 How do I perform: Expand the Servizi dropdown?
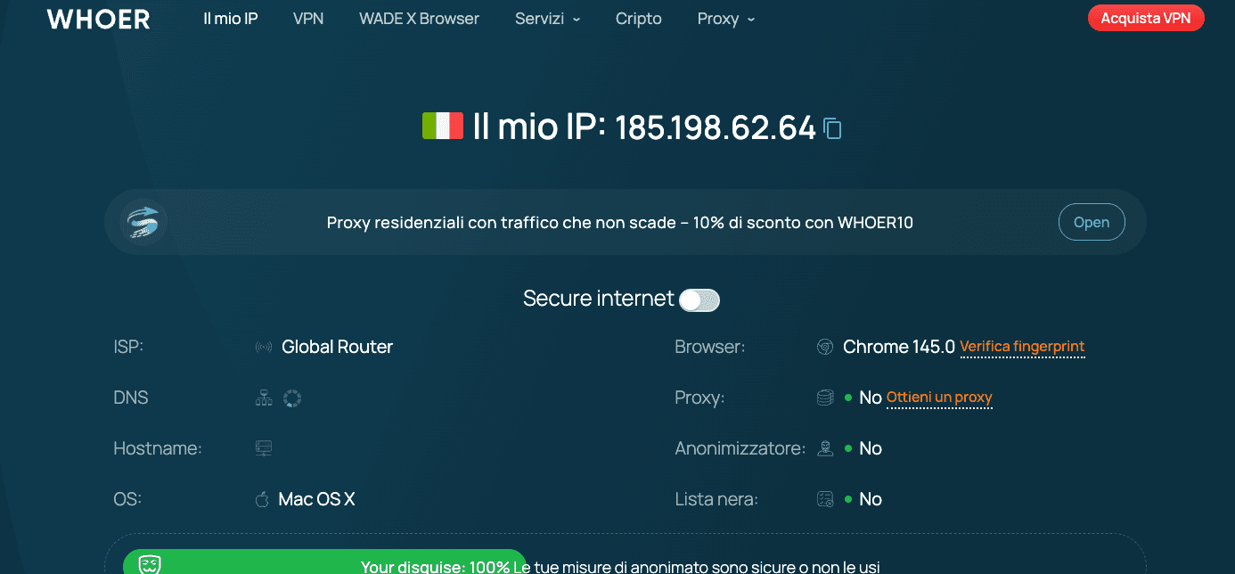[547, 18]
